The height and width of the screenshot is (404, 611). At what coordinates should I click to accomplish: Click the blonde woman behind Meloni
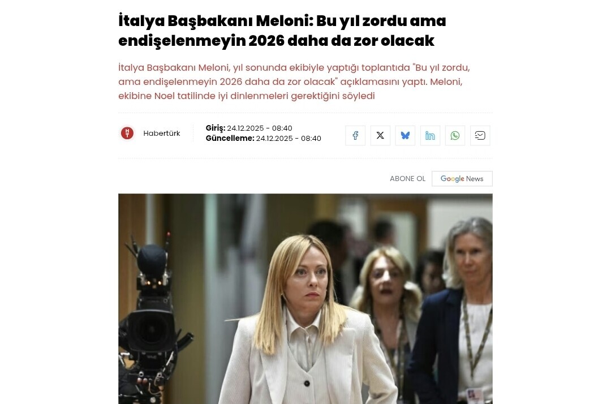click(388, 304)
